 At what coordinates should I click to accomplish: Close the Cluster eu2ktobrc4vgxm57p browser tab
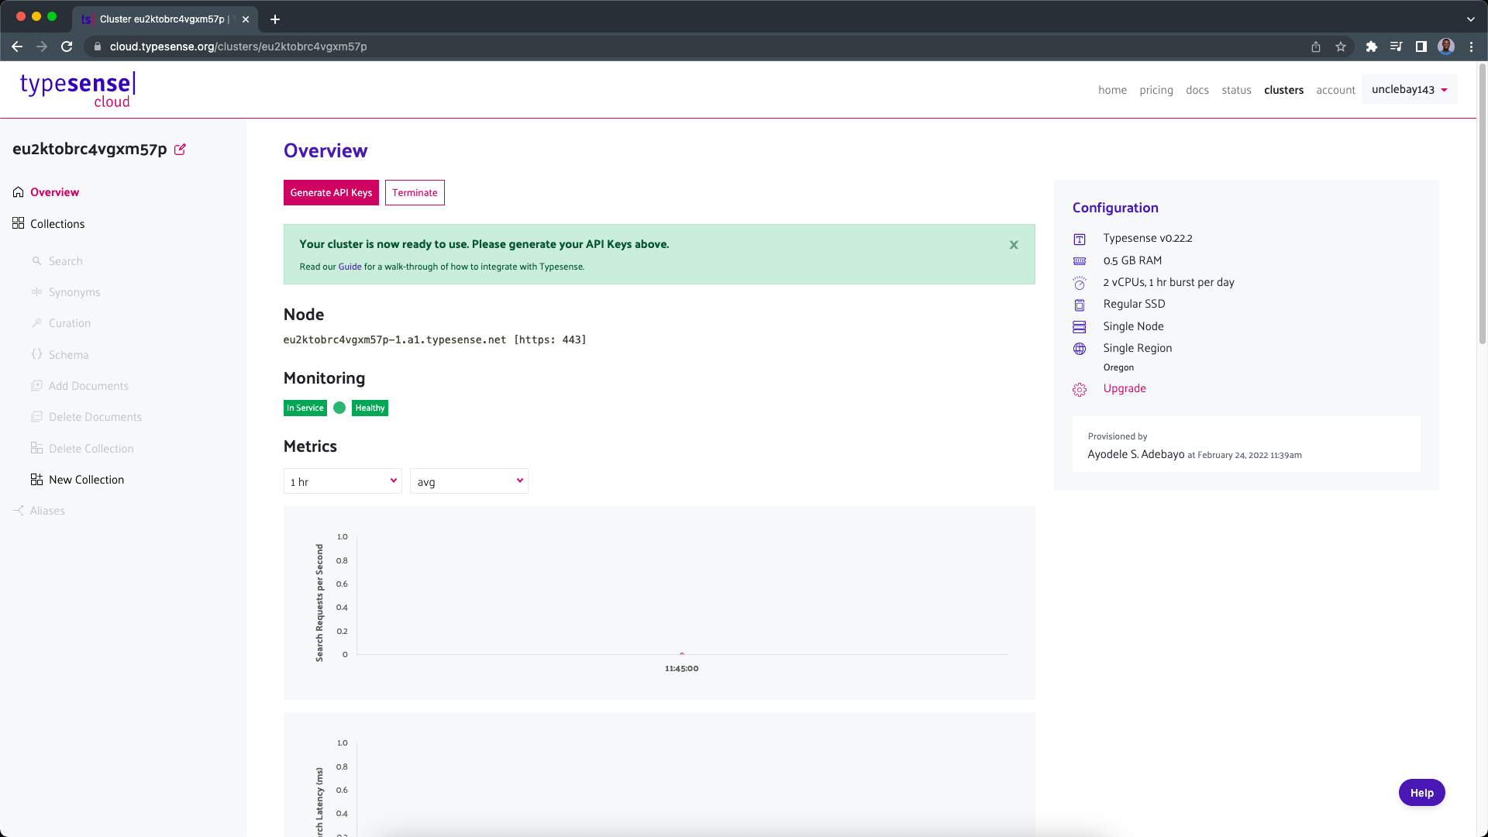click(246, 19)
